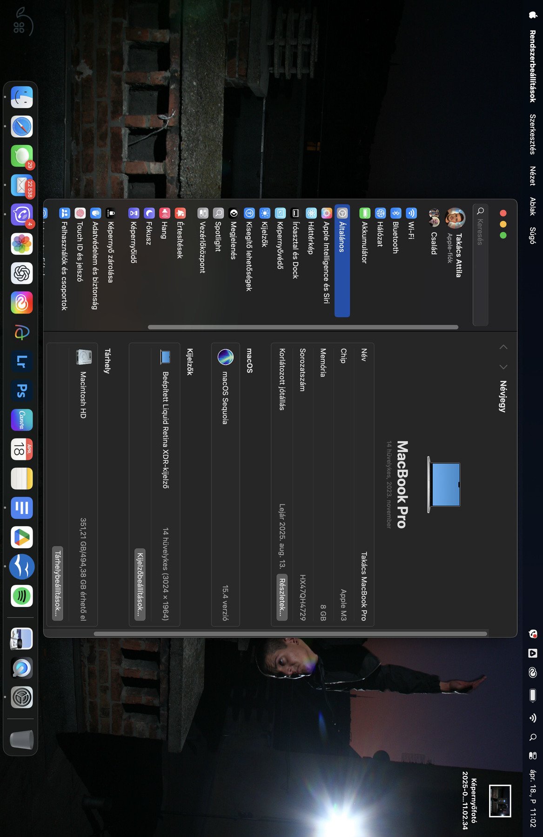Show battery status in menu bar
The image size is (543, 837).
(x=533, y=695)
